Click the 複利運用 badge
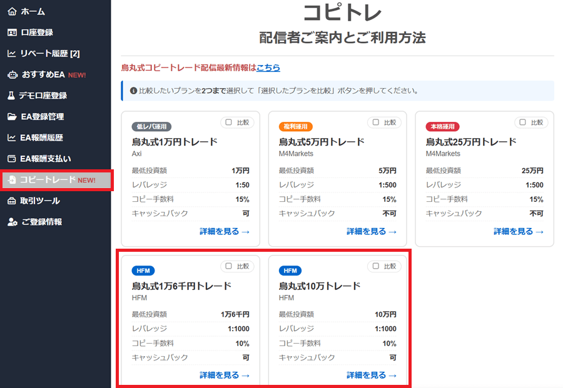Screen dimensions: 563x388 pyautogui.click(x=295, y=127)
